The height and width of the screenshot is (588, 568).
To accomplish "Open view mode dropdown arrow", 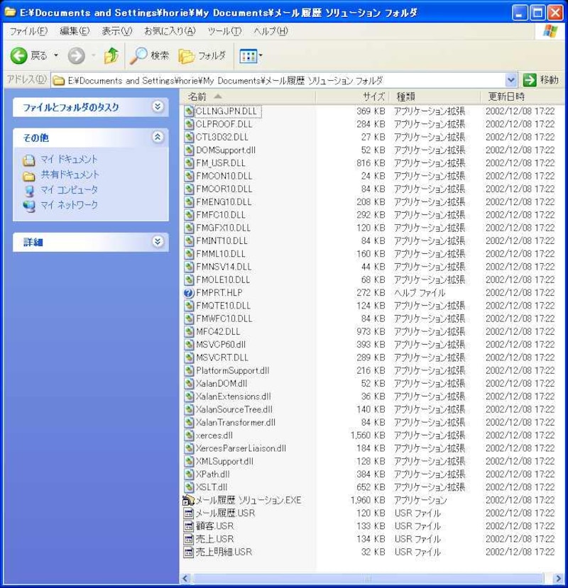I will click(261, 56).
